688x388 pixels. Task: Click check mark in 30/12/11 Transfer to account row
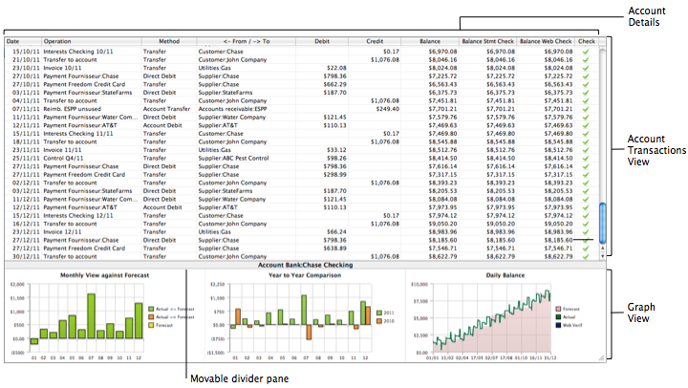(x=586, y=256)
